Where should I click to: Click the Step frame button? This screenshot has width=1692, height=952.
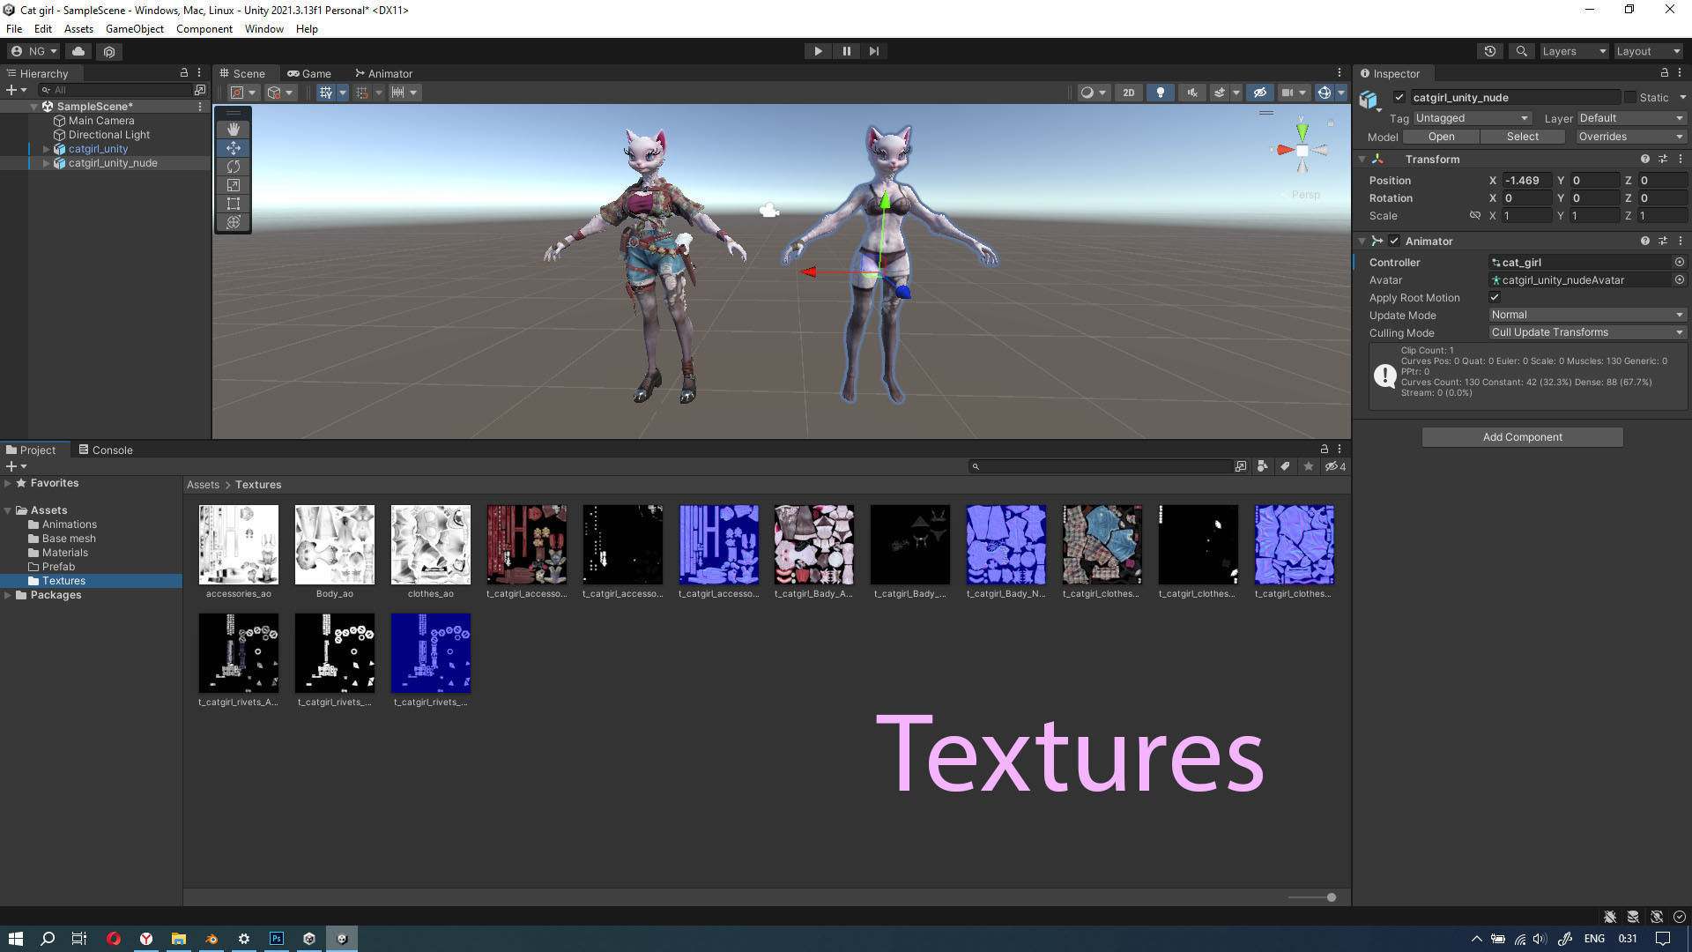873,51
